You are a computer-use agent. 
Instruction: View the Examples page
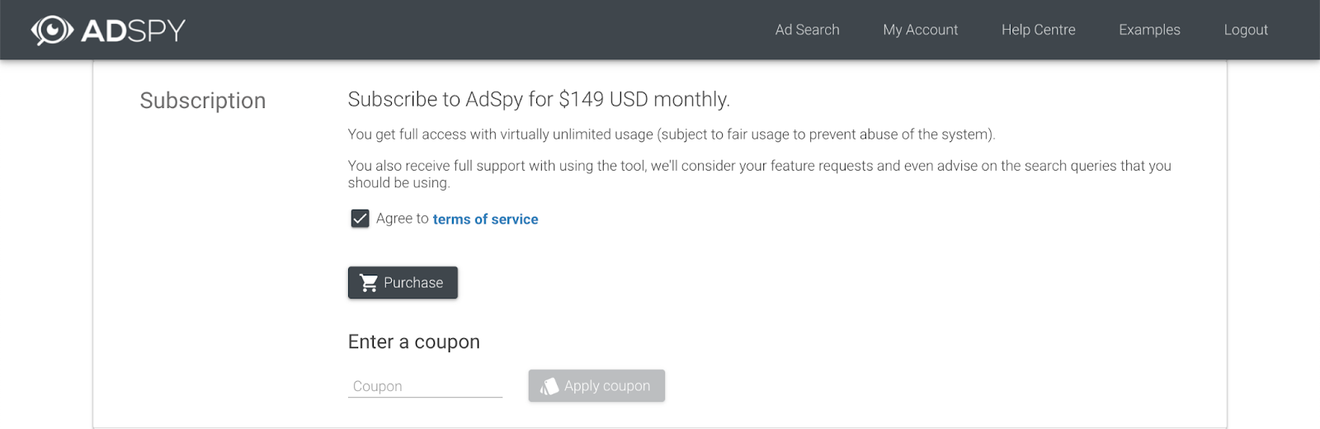1149,30
